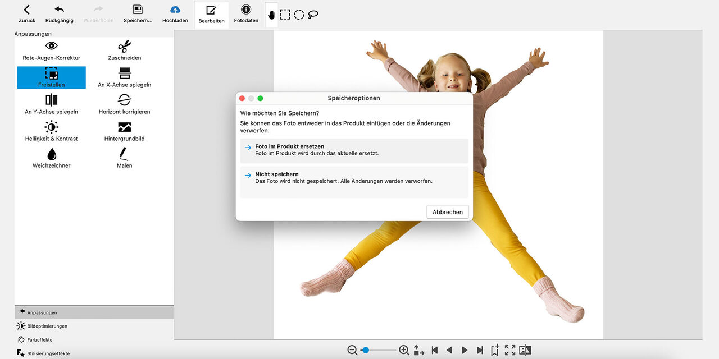Click the 'Wie möchten Sie Speichern?' text
Screen dimensions: 719x359
280,113
